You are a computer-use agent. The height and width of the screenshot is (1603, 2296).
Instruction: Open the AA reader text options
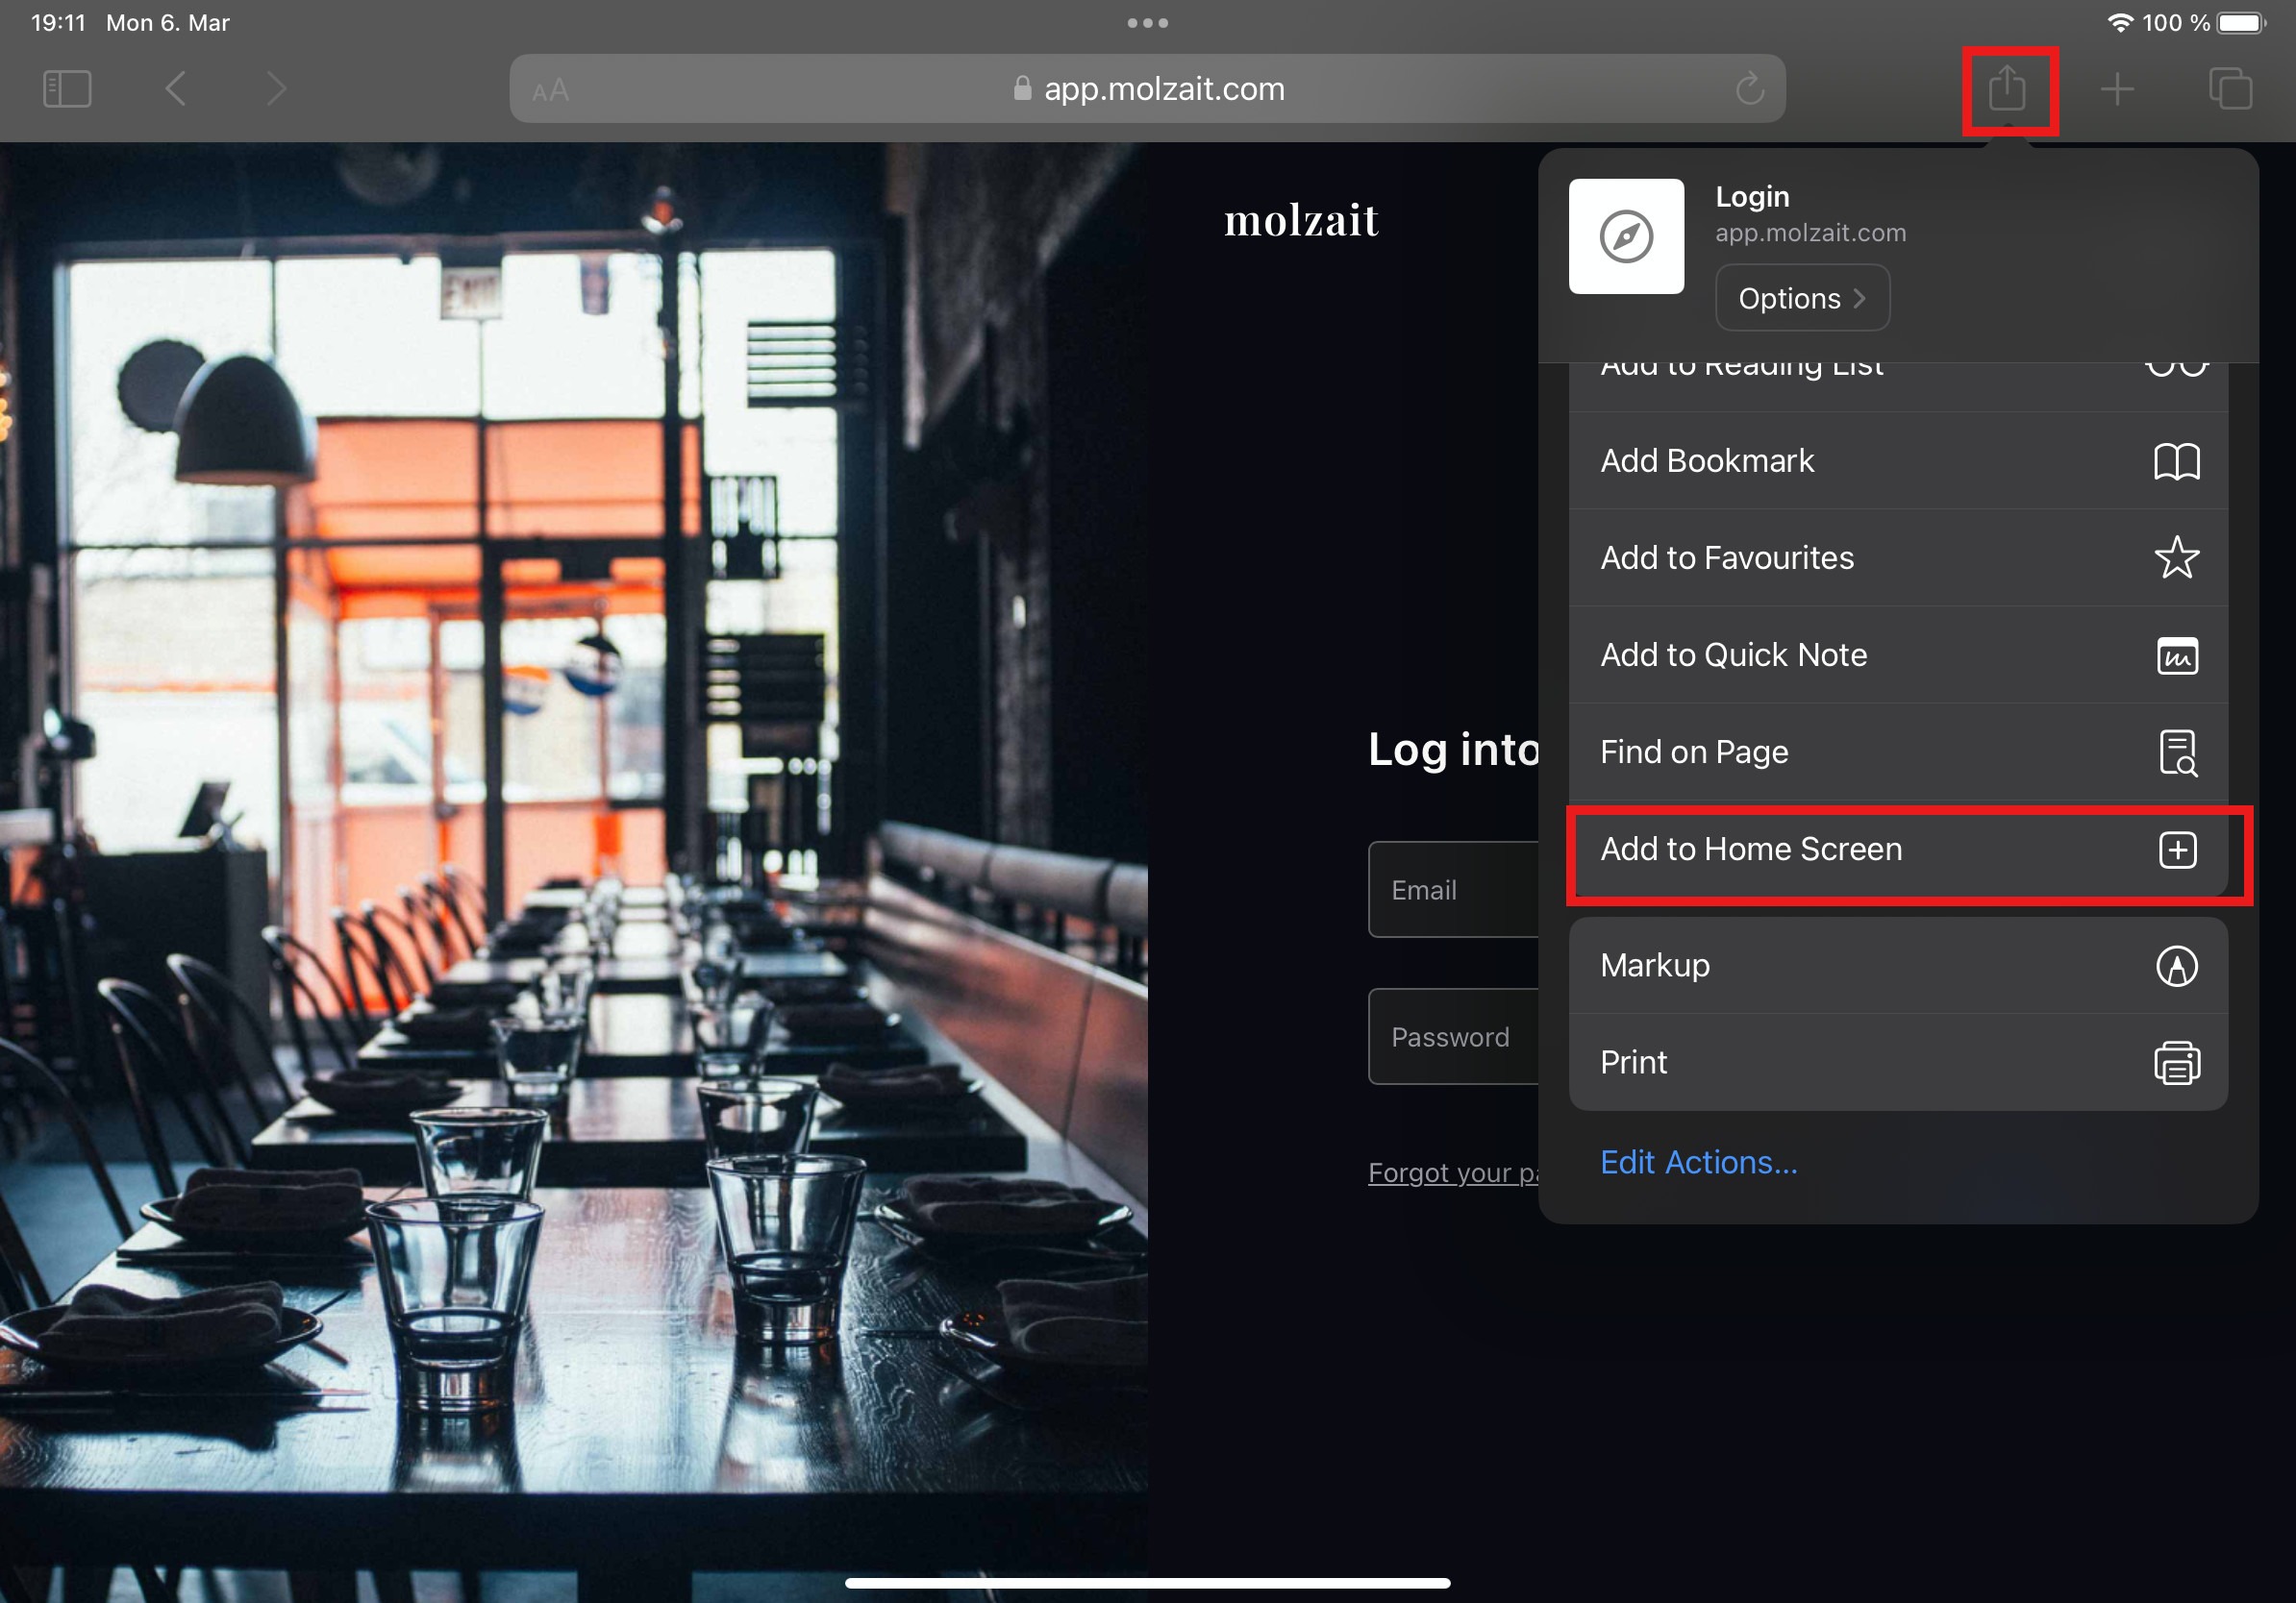[x=551, y=91]
